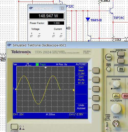Click the Oscilloscope-XSC1 title bar icon
The height and width of the screenshot is (132, 128).
pyautogui.click(x=9, y=45)
